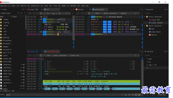The width and height of the screenshot is (173, 98).
Task: Open Session pane settings gear
Action: coord(165,9)
